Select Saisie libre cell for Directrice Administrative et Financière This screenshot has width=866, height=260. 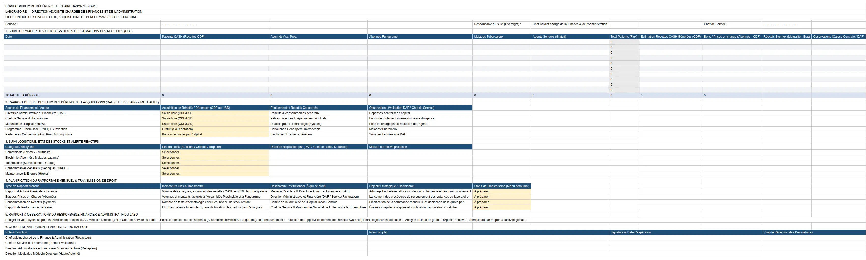[x=215, y=113]
